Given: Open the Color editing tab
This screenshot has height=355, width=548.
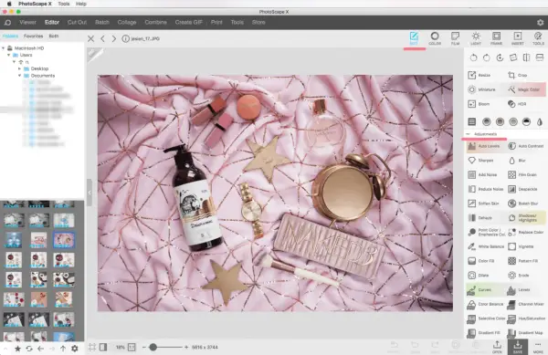Looking at the screenshot, I should 435,38.
